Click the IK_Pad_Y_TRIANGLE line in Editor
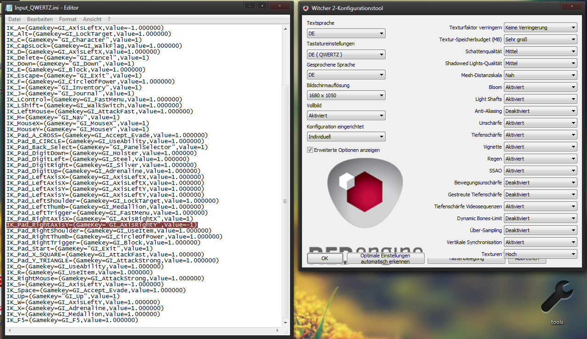 point(112,261)
